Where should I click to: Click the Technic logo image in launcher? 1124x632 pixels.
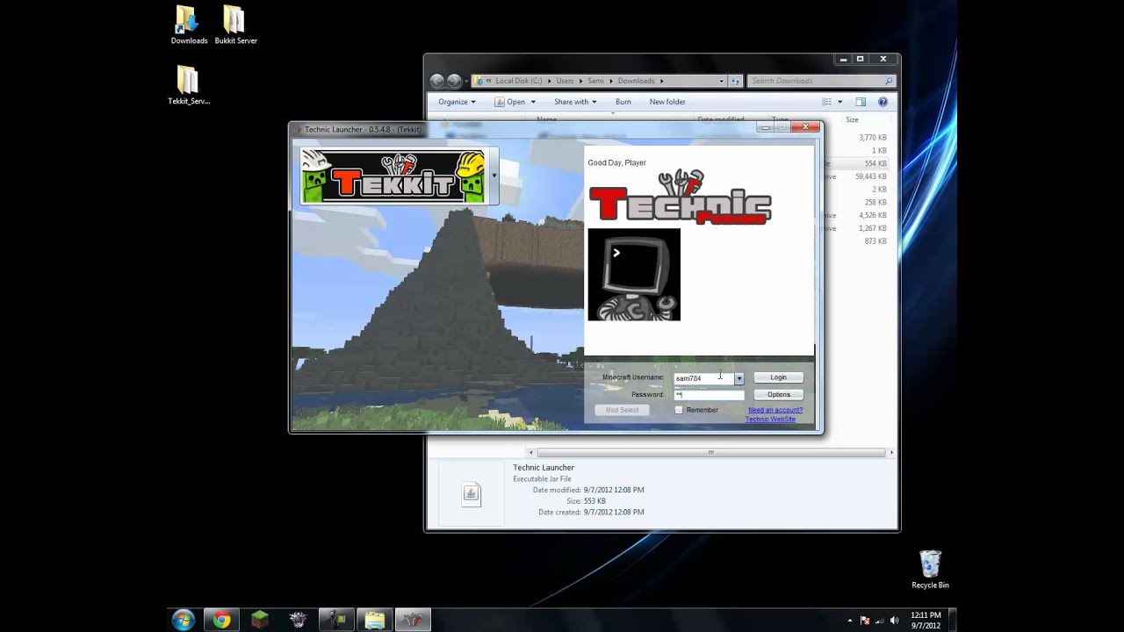(x=680, y=198)
